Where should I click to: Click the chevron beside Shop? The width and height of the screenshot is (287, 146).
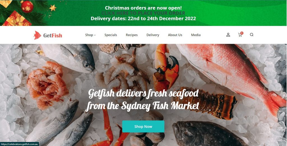coord(95,35)
